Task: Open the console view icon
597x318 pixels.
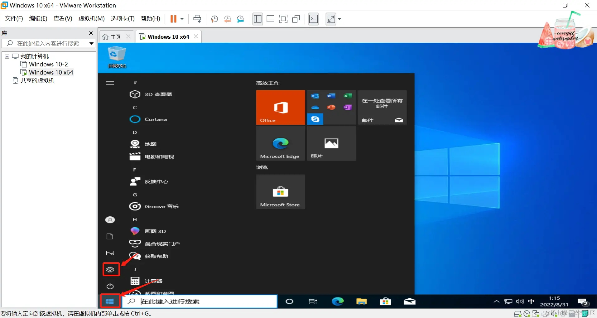Action: point(313,19)
